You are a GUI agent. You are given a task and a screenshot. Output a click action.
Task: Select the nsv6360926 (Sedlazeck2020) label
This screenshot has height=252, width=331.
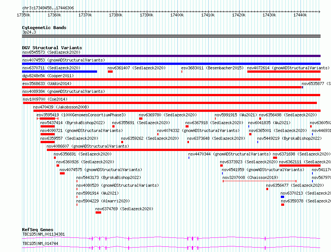pyautogui.click(x=85, y=162)
